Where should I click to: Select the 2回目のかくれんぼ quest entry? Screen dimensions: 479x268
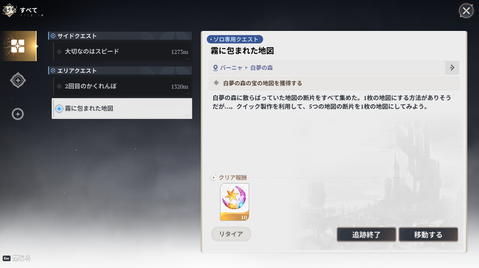(x=122, y=86)
